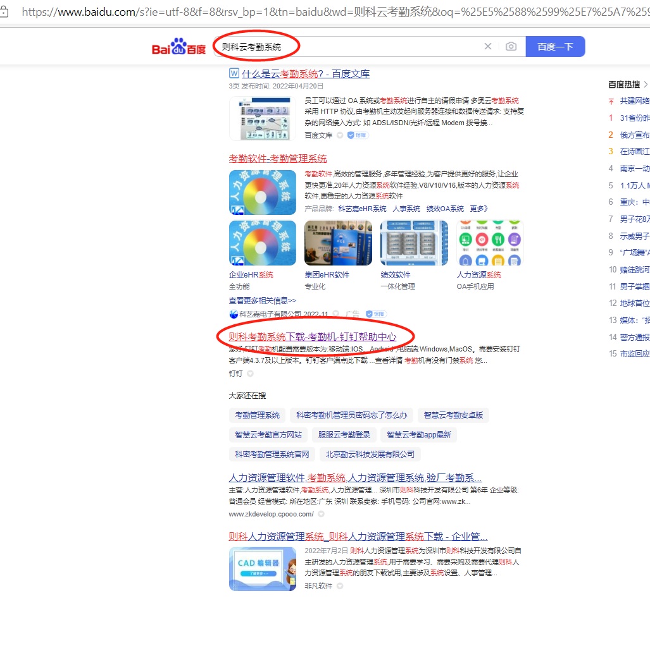The height and width of the screenshot is (653, 650).
Task: Click the 百度文库 result thumbnail image
Action: [x=263, y=119]
